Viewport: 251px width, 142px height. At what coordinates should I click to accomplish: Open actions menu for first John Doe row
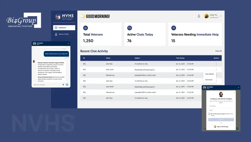coord(216,64)
